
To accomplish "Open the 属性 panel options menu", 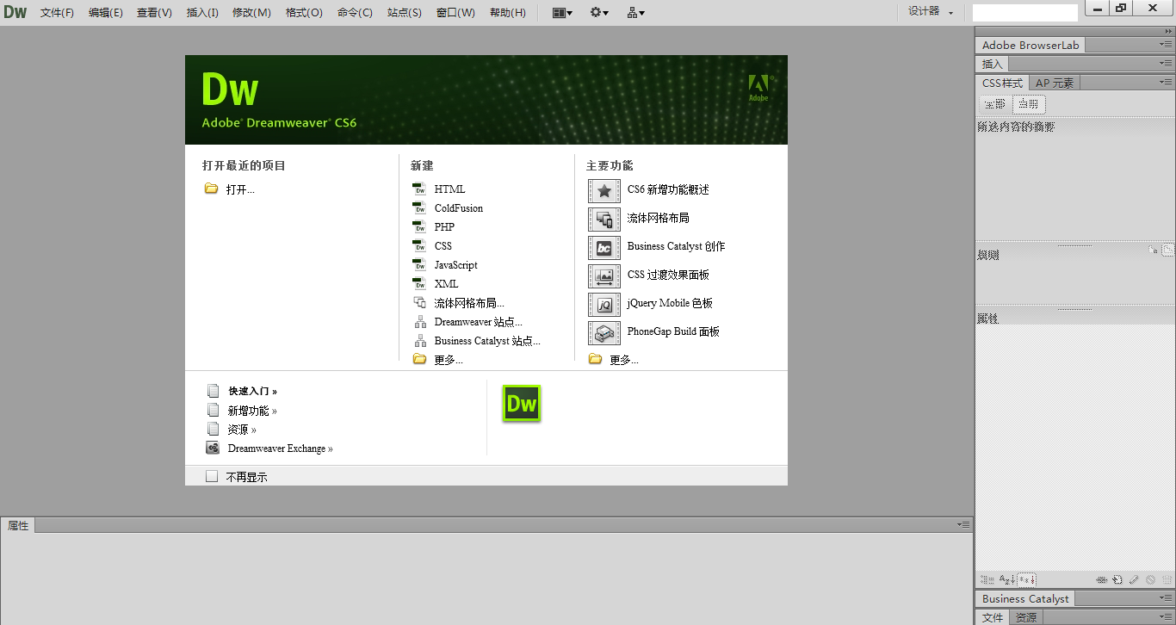I will (964, 524).
